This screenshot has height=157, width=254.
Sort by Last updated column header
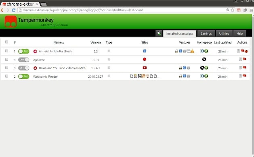click(x=223, y=42)
